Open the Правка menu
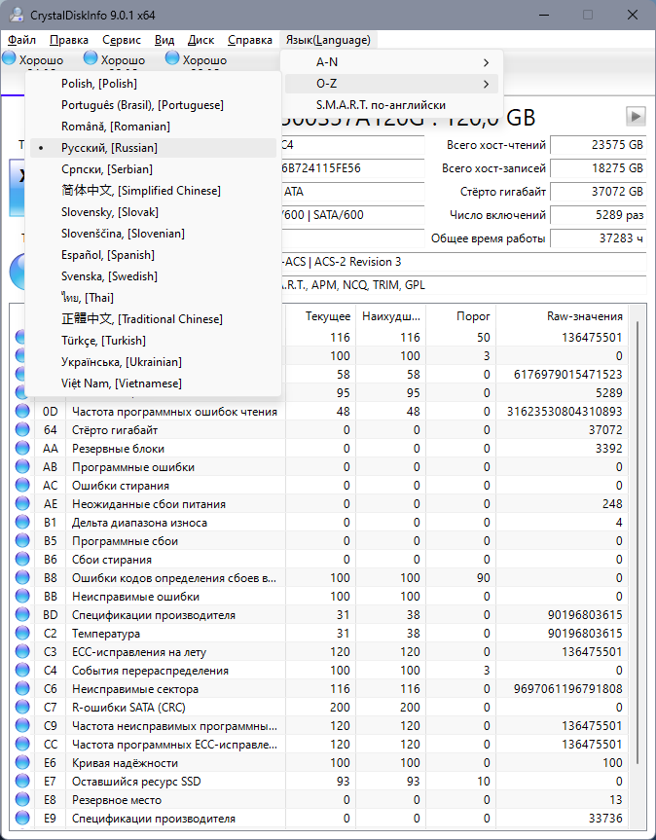656x840 pixels. pos(69,40)
